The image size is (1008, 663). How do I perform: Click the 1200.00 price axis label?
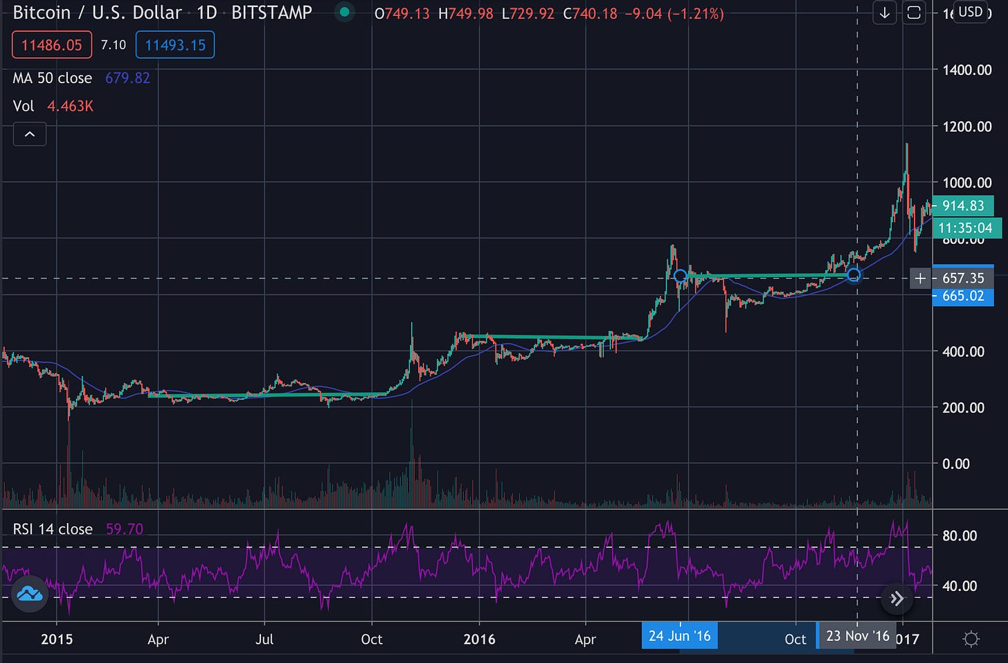967,127
